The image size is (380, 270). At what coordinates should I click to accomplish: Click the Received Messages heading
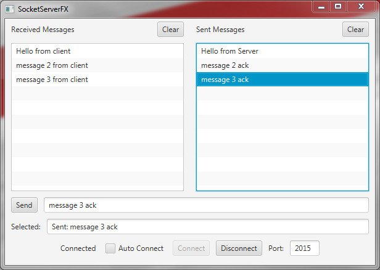43,30
